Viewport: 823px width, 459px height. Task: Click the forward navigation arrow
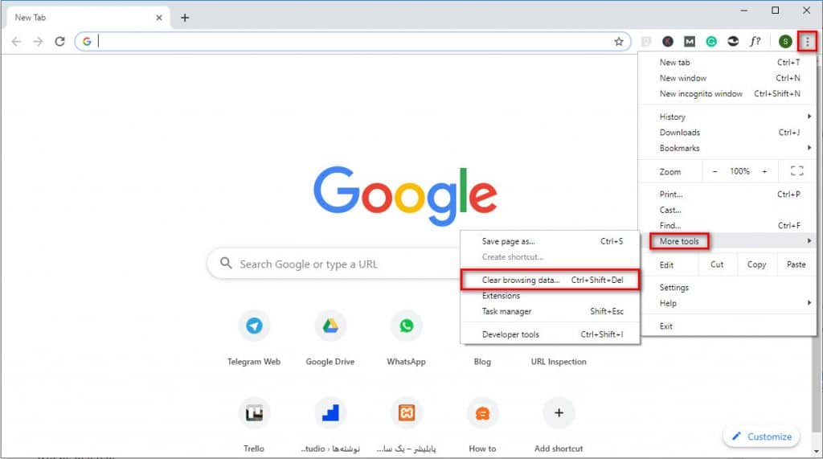click(38, 42)
